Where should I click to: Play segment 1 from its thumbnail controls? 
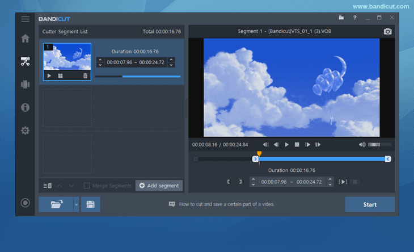pyautogui.click(x=49, y=76)
